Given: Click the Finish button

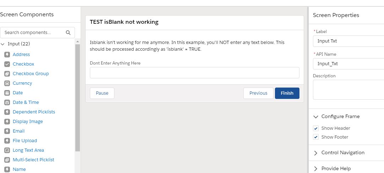Looking at the screenshot, I should (x=287, y=93).
